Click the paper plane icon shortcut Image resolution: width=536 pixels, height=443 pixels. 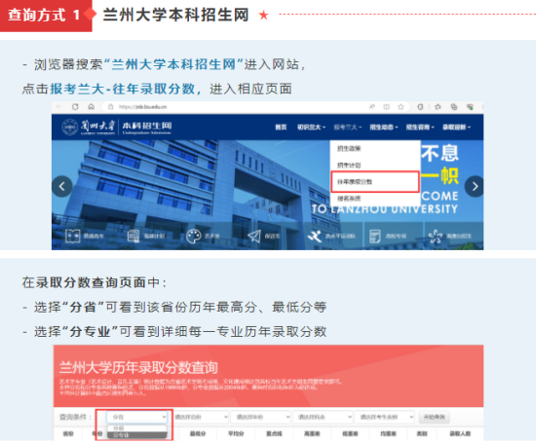tap(254, 236)
